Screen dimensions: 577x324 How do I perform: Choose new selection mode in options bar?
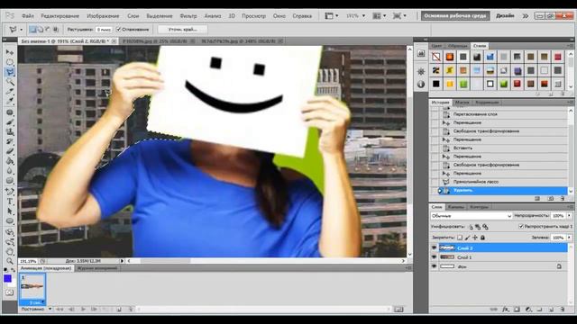(32, 29)
